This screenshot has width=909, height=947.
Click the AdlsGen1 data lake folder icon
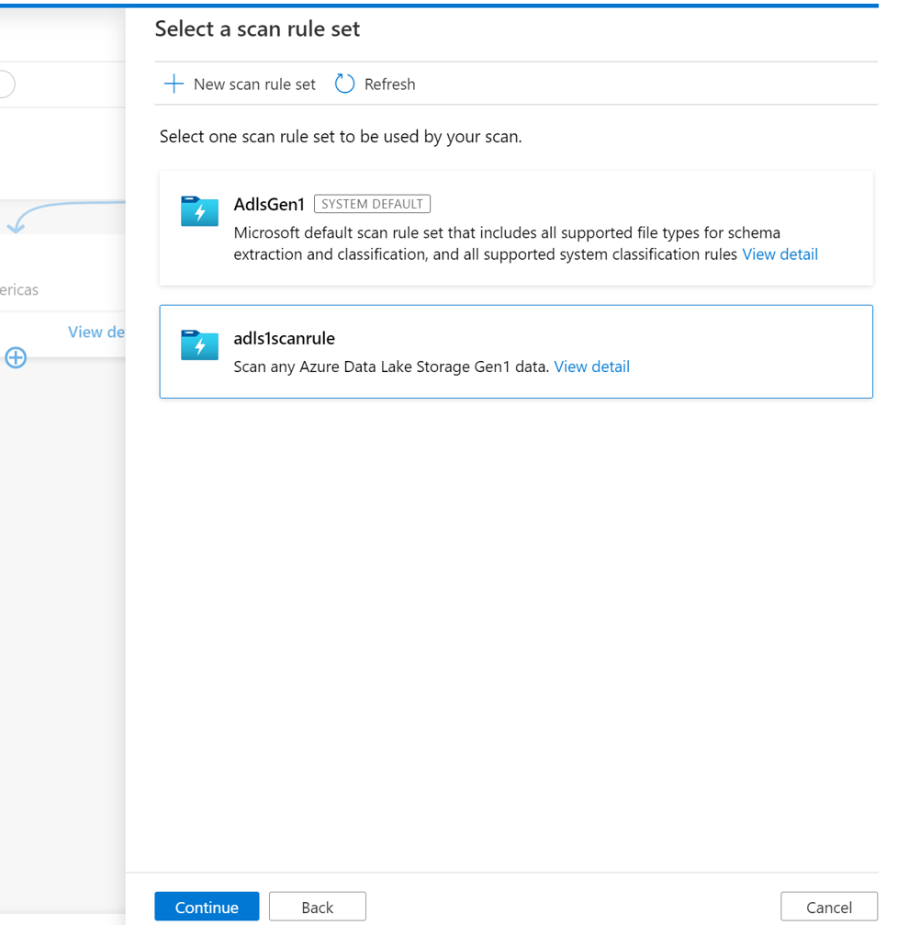pos(199,212)
